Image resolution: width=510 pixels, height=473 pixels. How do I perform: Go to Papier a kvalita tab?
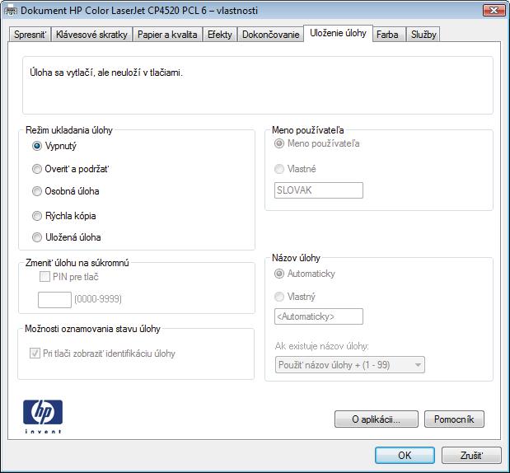click(167, 35)
